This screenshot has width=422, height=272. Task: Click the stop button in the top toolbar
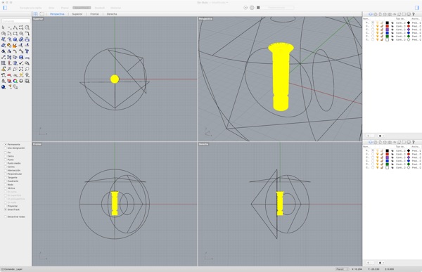pos(258,8)
